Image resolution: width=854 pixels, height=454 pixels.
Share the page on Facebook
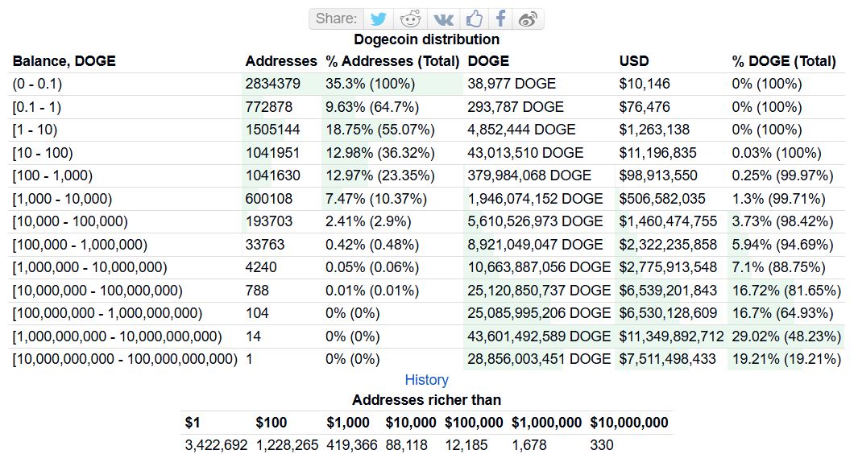[x=500, y=19]
